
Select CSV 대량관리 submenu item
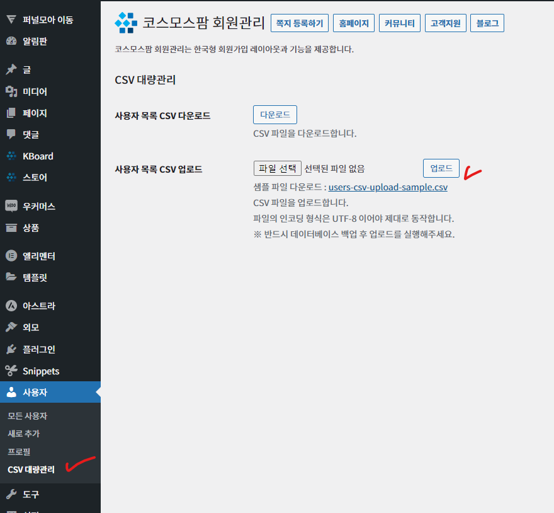point(31,470)
